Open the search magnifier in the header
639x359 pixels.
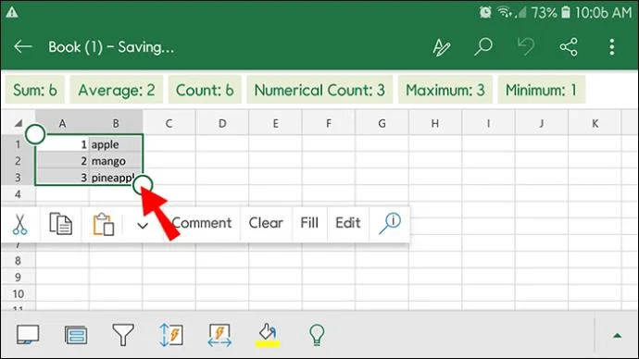(483, 46)
